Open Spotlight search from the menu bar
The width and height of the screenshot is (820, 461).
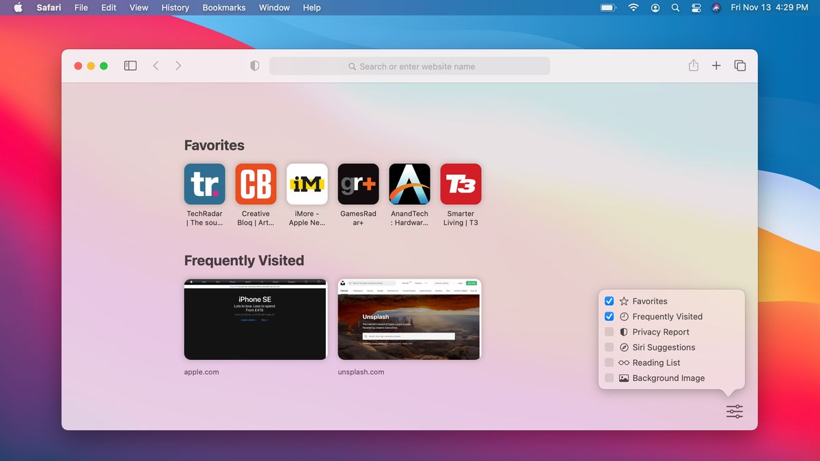[x=674, y=8]
